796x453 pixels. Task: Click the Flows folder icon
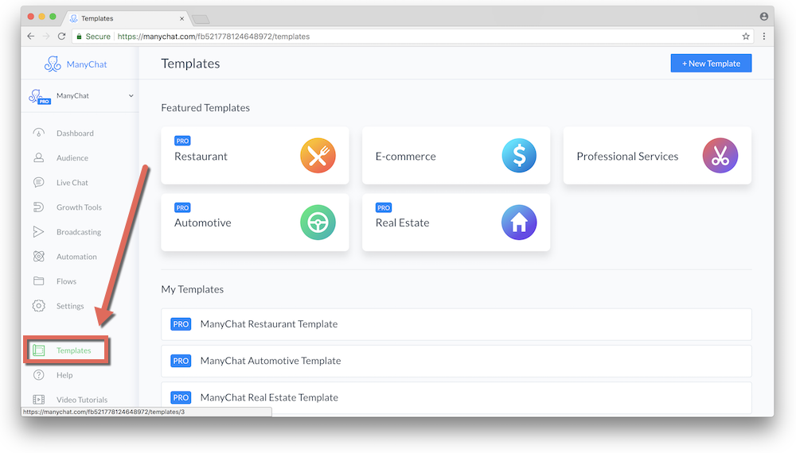pyautogui.click(x=38, y=281)
